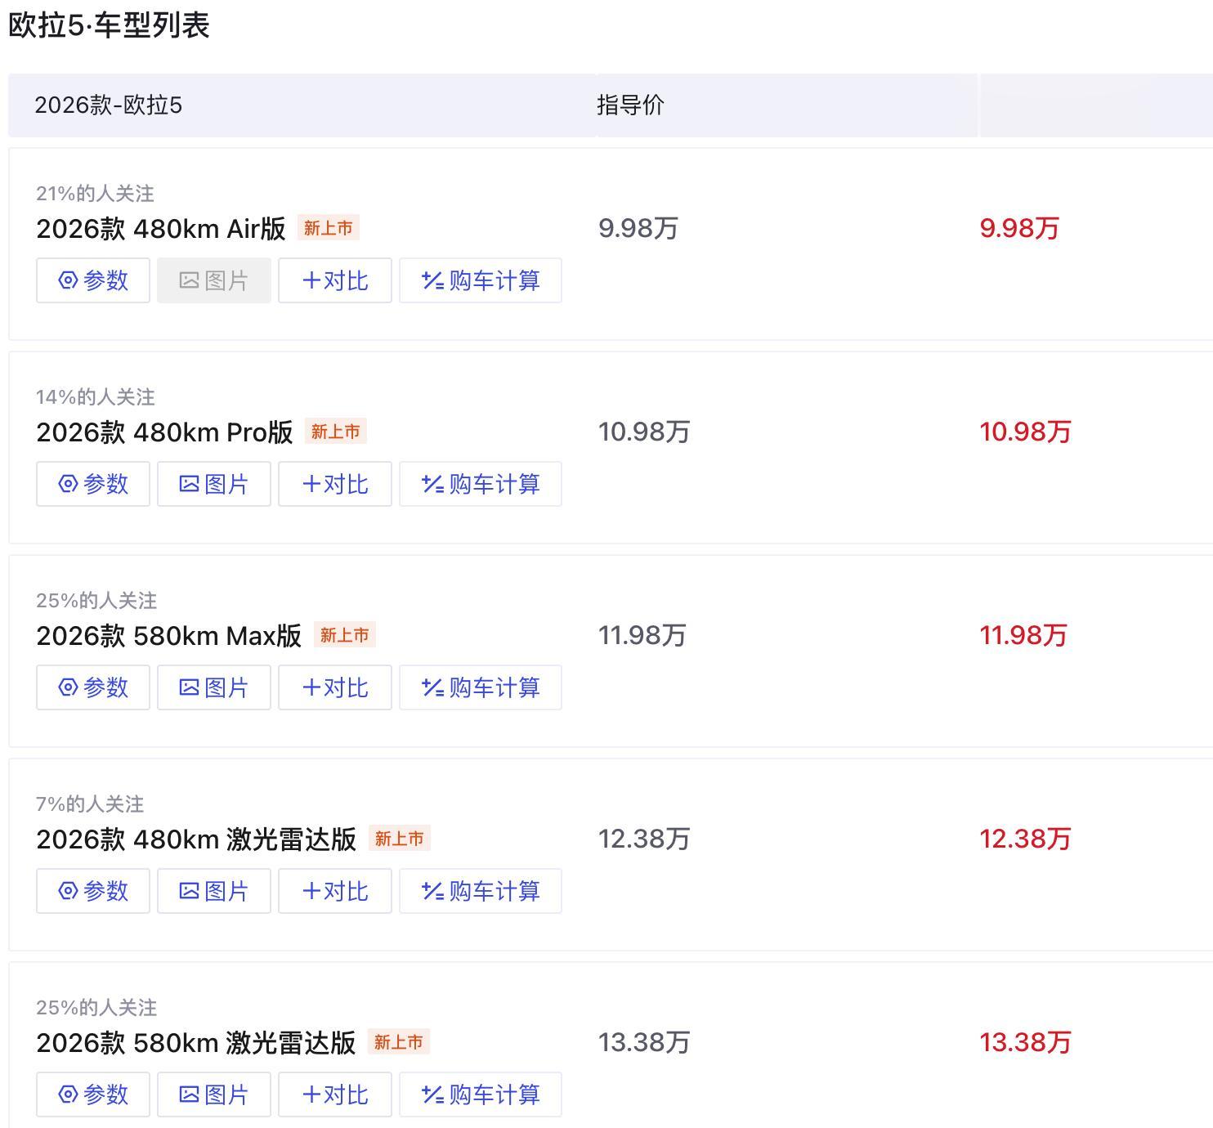Open 购车计算 for 480km 激光雷达版
The height and width of the screenshot is (1128, 1213).
tap(481, 891)
